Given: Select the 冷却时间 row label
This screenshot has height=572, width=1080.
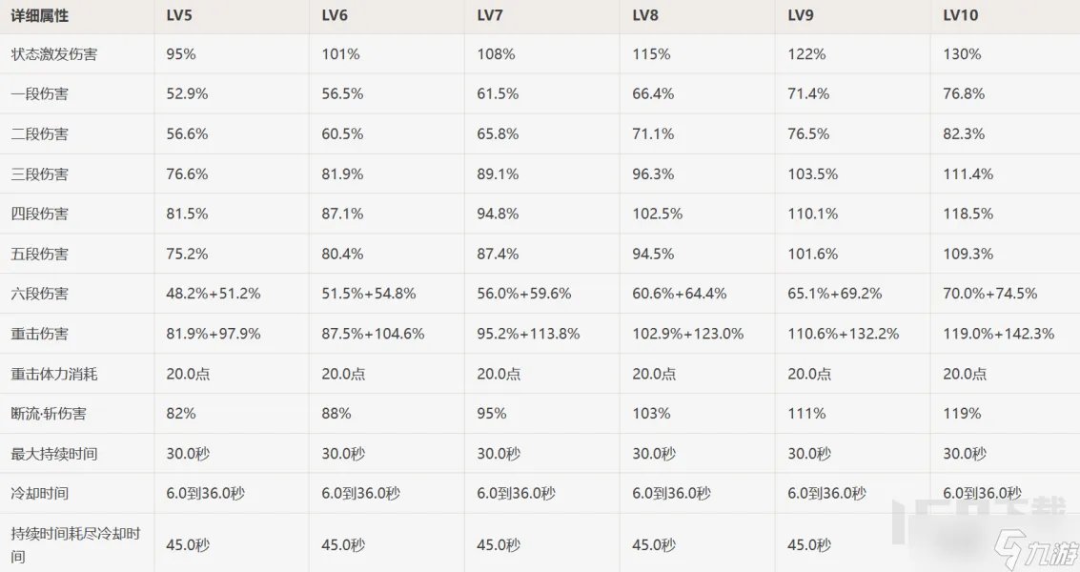Looking at the screenshot, I should coord(39,494).
